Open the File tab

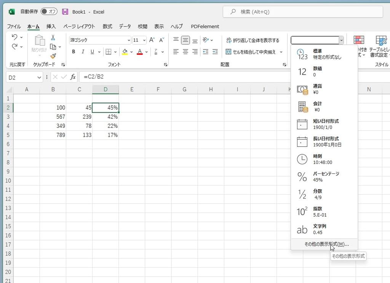click(14, 26)
